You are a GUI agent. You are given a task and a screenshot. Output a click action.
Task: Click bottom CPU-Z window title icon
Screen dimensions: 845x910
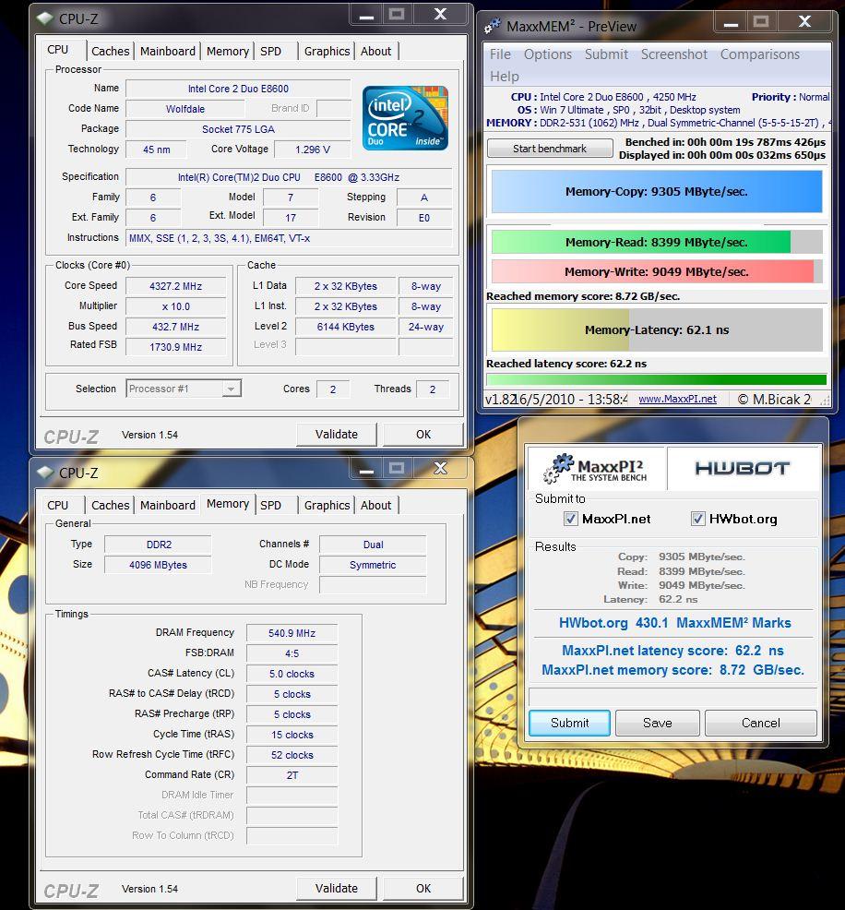45,473
